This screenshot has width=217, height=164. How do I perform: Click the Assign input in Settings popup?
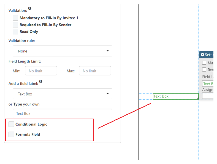tap(208, 96)
